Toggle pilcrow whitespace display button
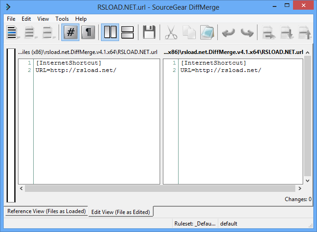This screenshot has width=317, height=232. [x=88, y=32]
